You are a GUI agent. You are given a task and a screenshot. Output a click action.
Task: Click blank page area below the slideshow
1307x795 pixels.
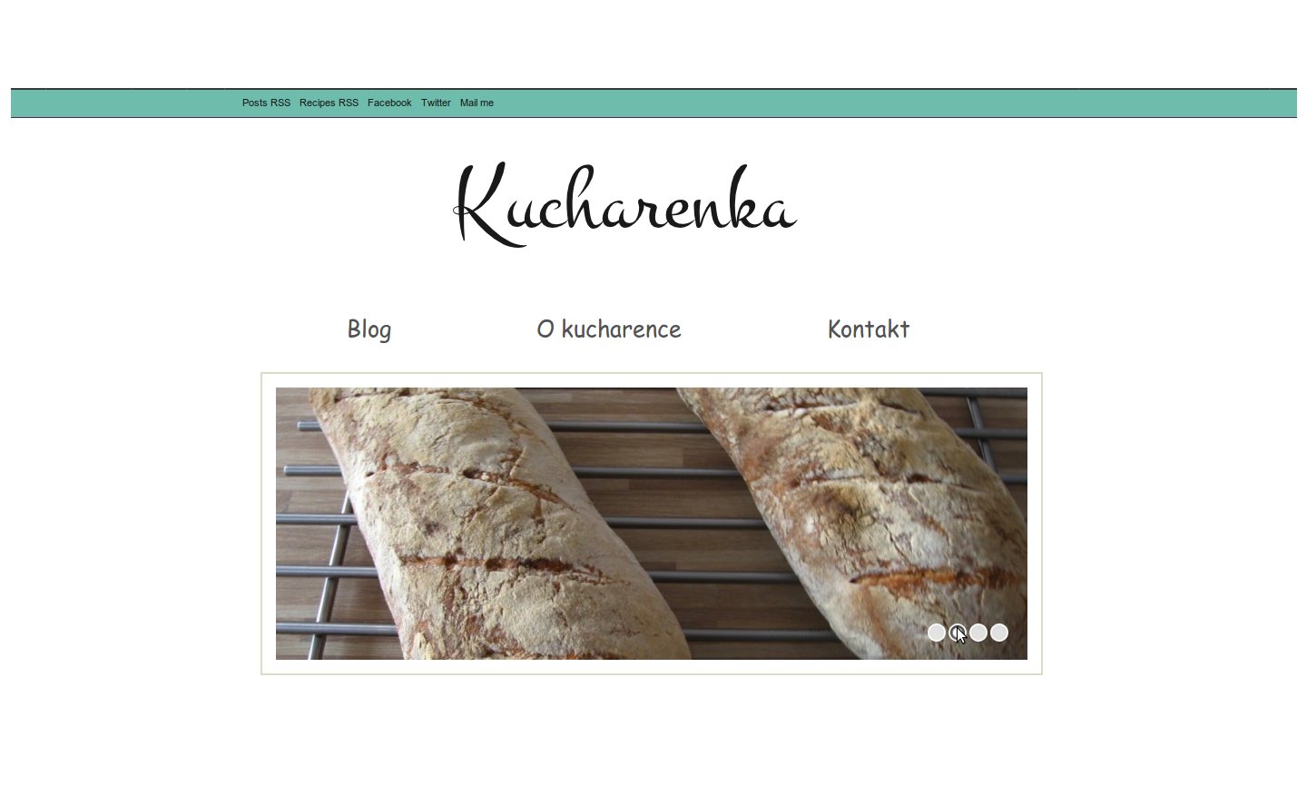(652, 735)
